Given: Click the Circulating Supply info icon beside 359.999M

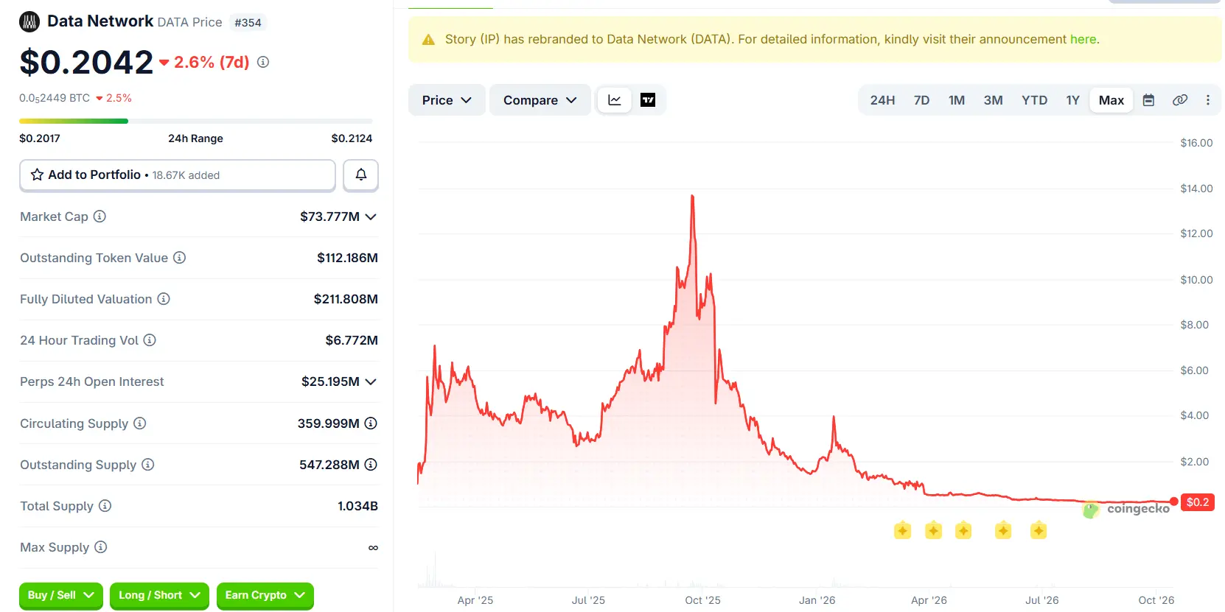Looking at the screenshot, I should click(x=371, y=423).
